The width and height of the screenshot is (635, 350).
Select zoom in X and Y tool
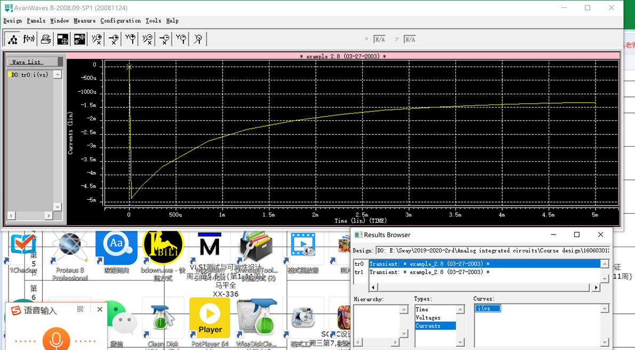(x=97, y=39)
